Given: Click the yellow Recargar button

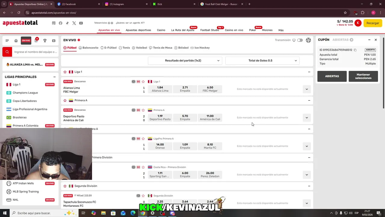Looking at the screenshot, I should 373,23.
